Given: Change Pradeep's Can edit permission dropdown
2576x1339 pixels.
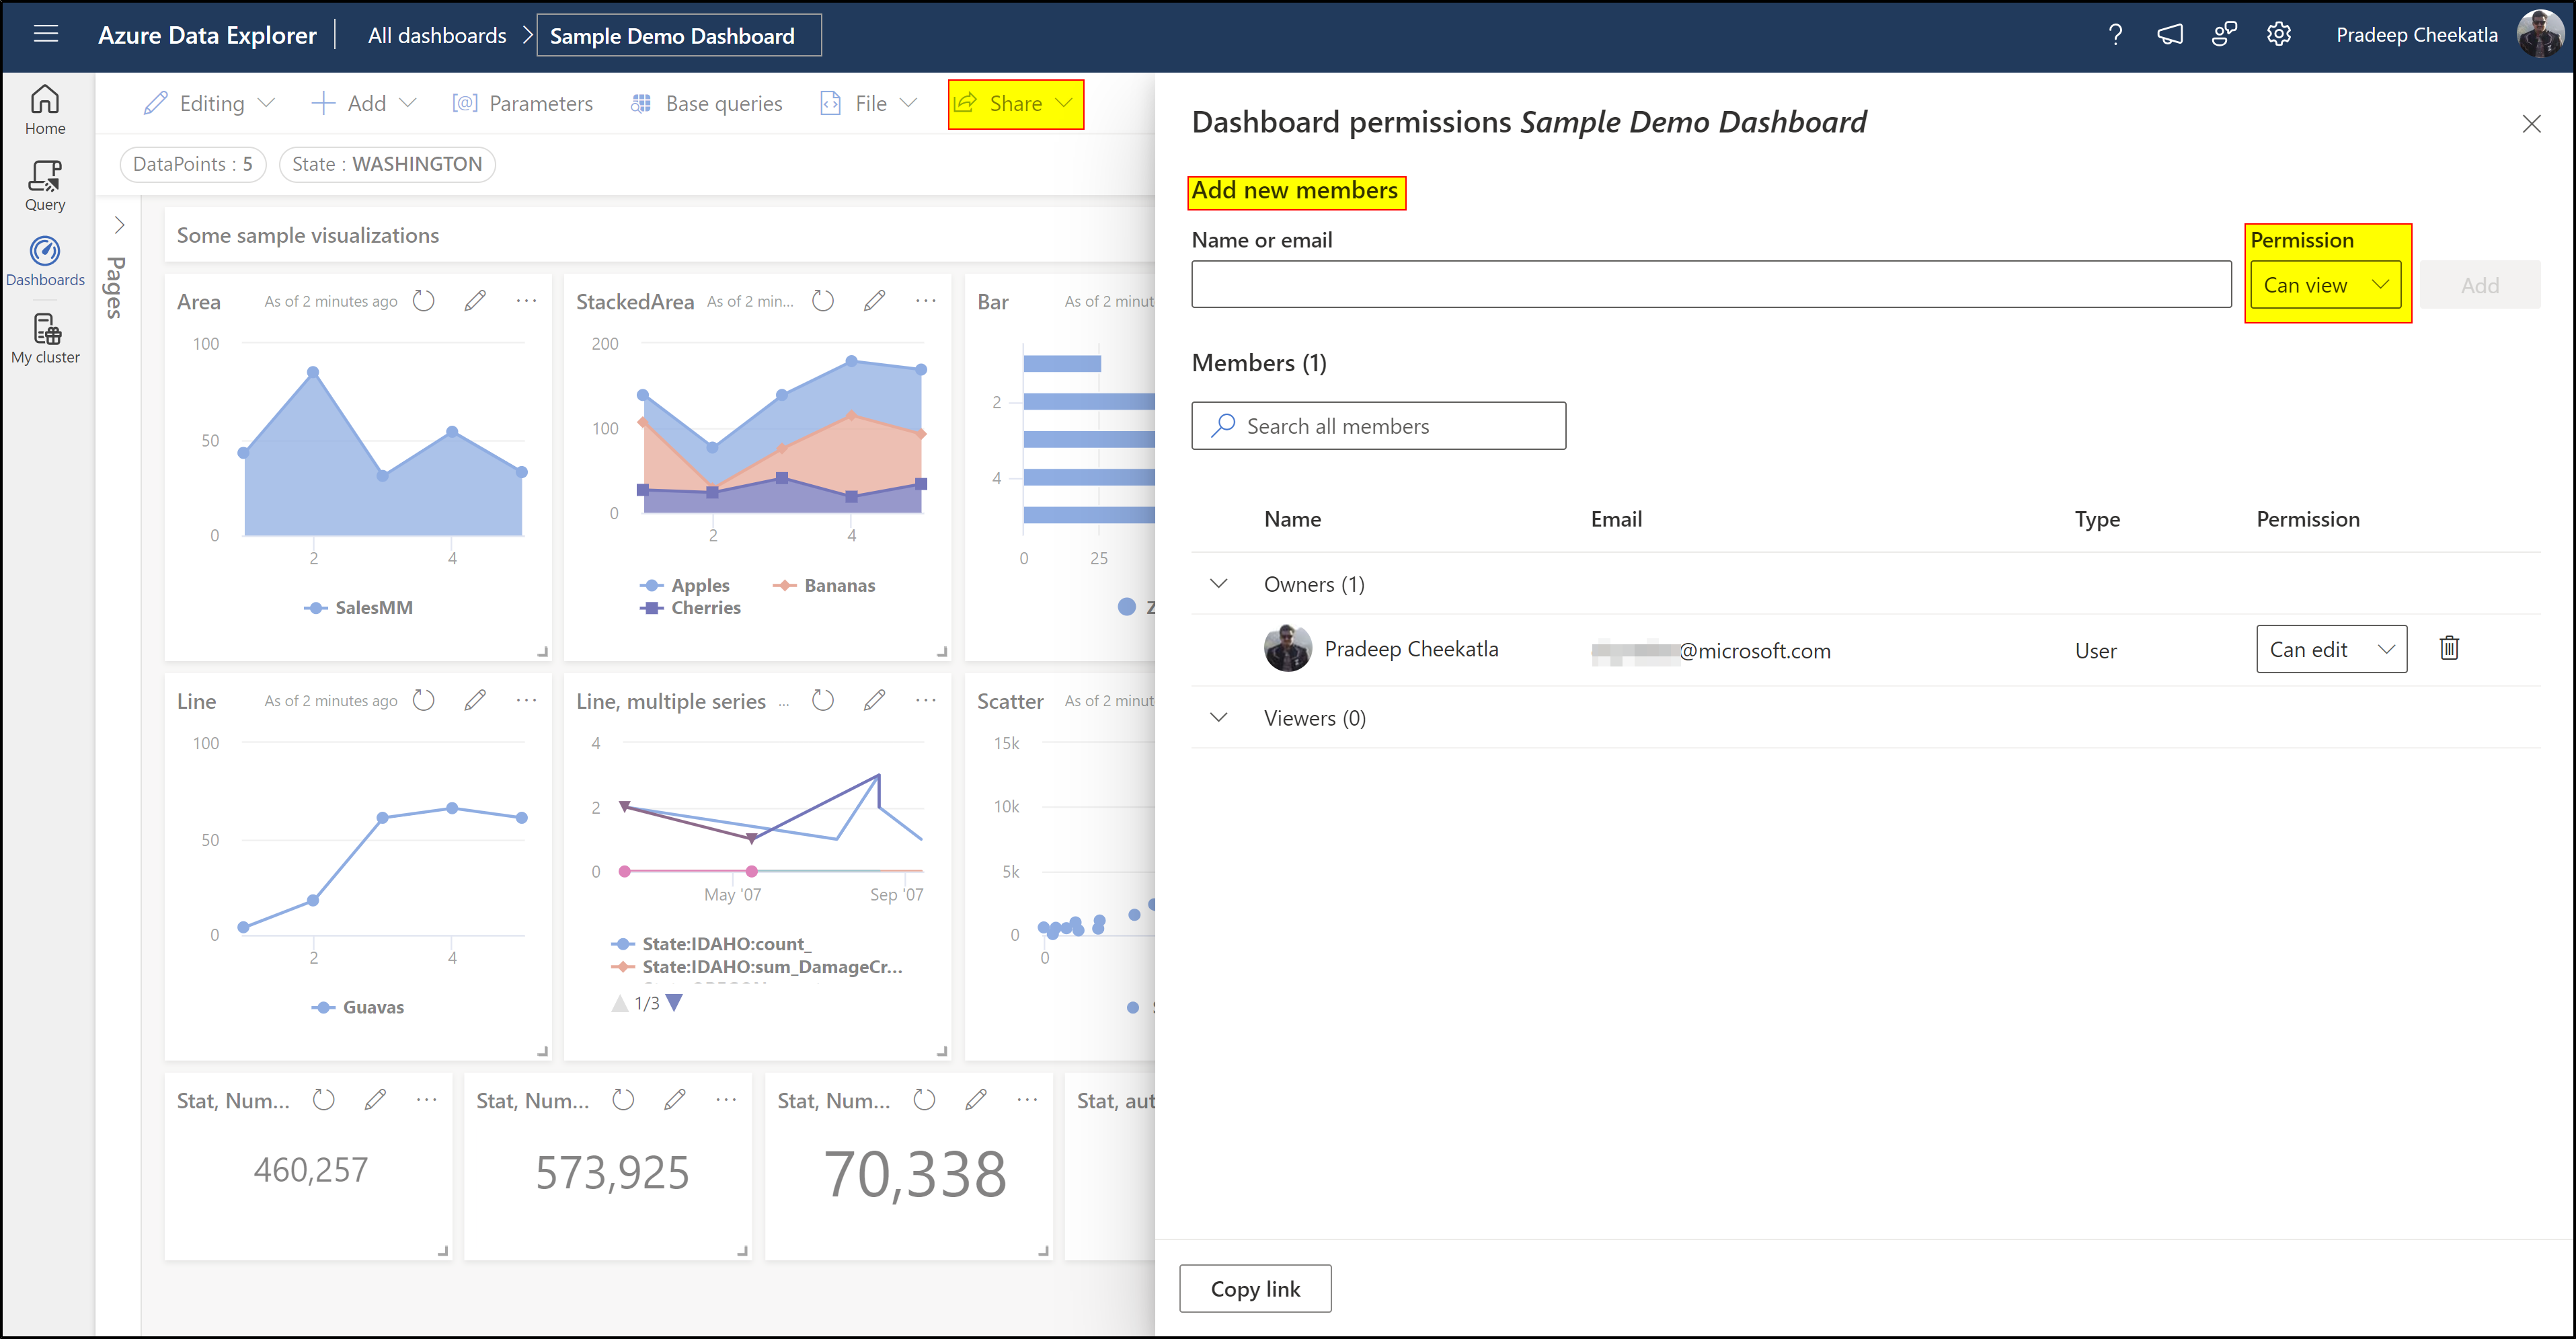Looking at the screenshot, I should pyautogui.click(x=2331, y=650).
